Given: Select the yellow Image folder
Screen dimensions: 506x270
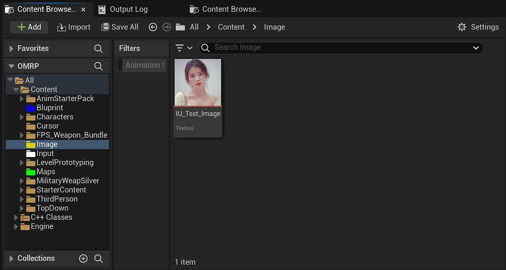Looking at the screenshot, I should coord(57,144).
